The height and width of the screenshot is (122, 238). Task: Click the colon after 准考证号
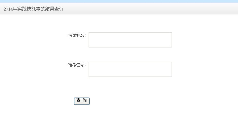tap(86, 65)
